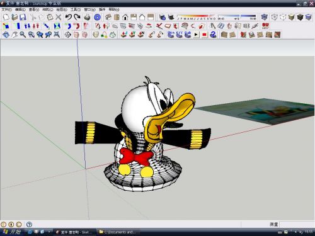Enable Wireframe face style

point(275,17)
